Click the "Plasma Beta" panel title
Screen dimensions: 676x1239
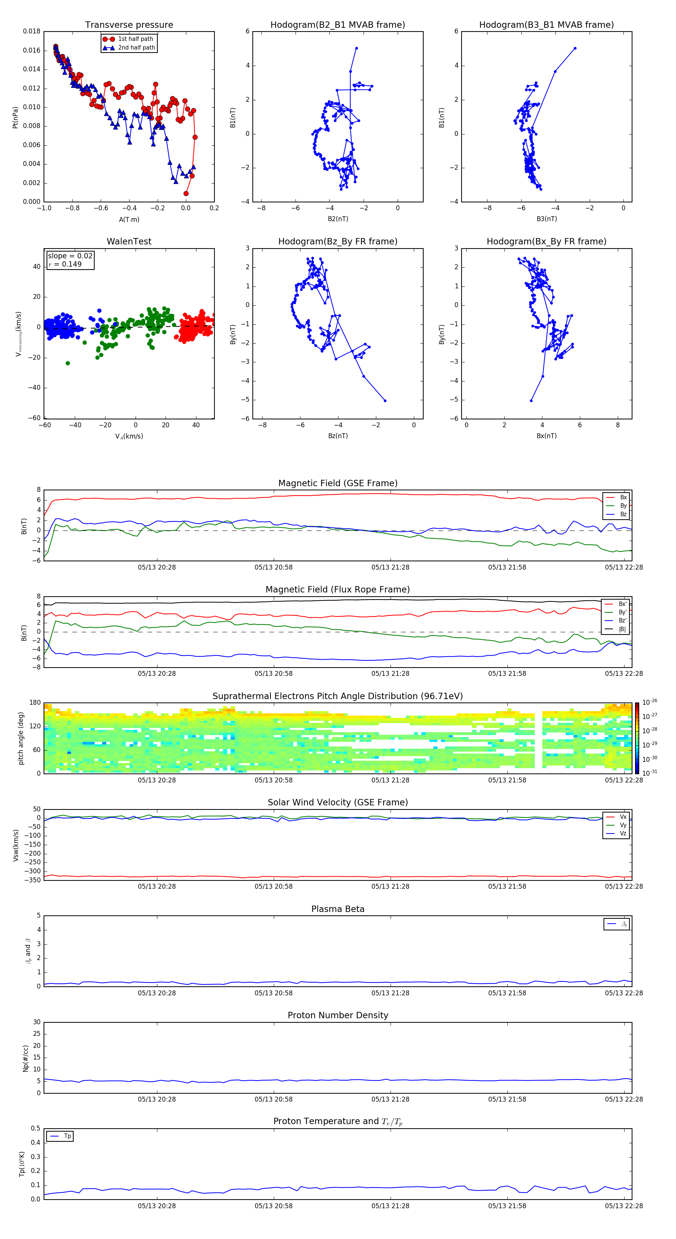[x=338, y=909]
